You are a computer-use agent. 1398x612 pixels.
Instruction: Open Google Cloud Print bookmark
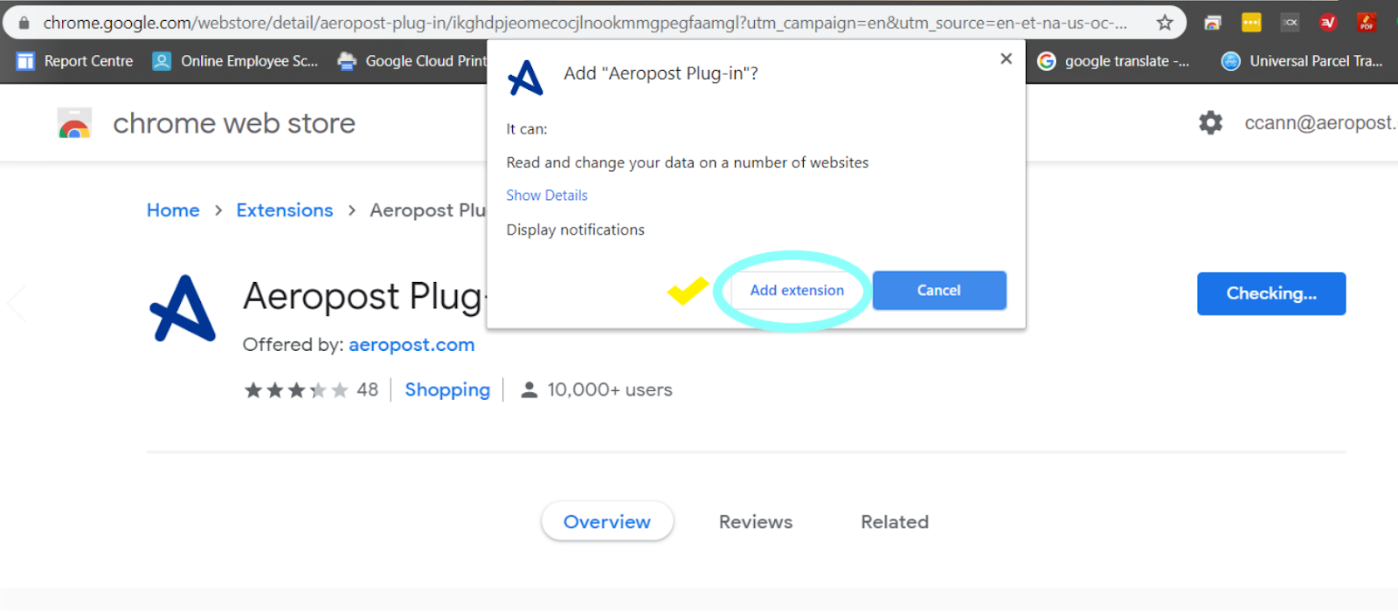(412, 61)
